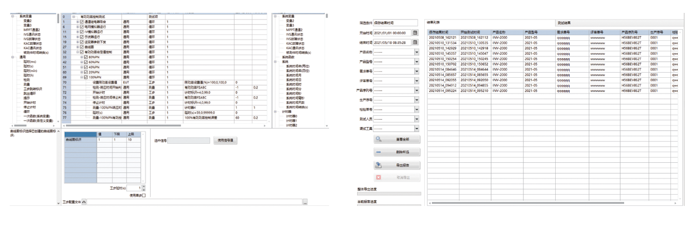Click the 工步配置文件 browse (...) button

pyautogui.click(x=304, y=201)
